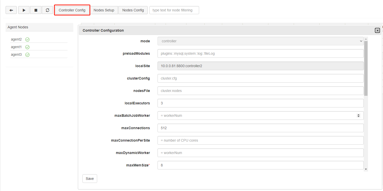Focus the preloadModules input field
The image size is (383, 191).
pos(260,53)
